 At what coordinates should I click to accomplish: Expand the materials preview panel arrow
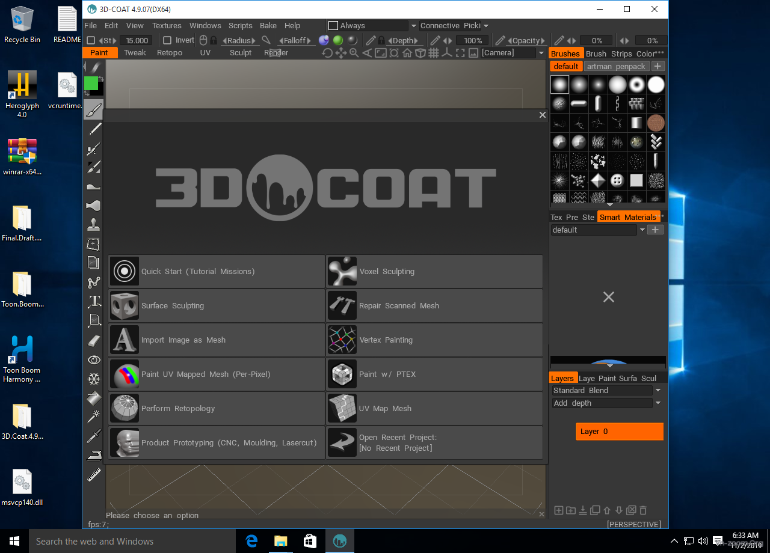point(609,365)
